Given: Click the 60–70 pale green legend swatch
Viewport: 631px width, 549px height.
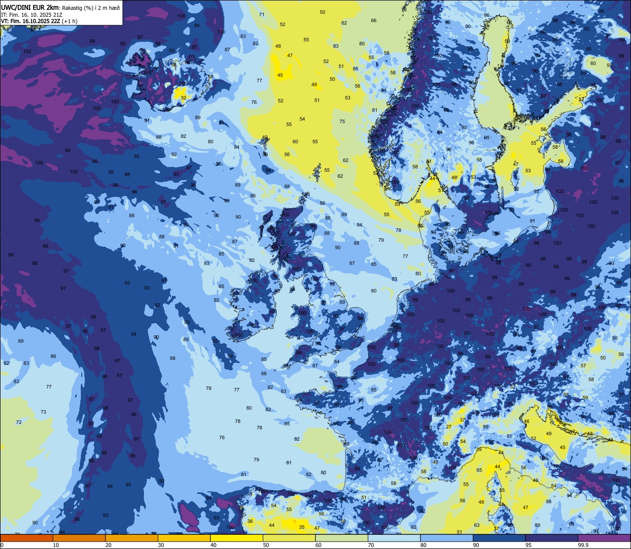Looking at the screenshot, I should pyautogui.click(x=342, y=538).
